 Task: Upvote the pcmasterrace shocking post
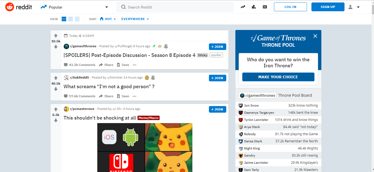click(56, 109)
